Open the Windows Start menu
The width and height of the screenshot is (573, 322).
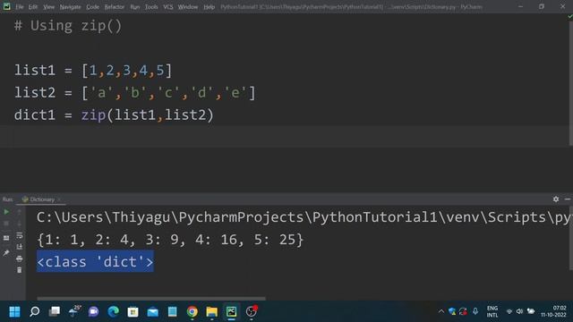click(14, 311)
